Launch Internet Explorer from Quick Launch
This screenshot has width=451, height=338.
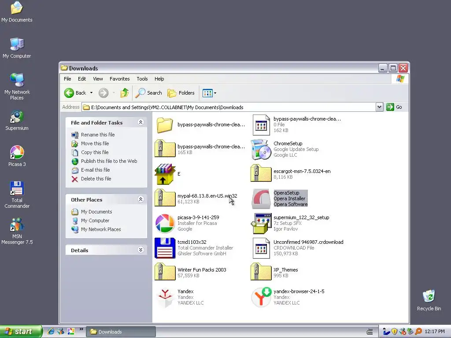(51, 331)
